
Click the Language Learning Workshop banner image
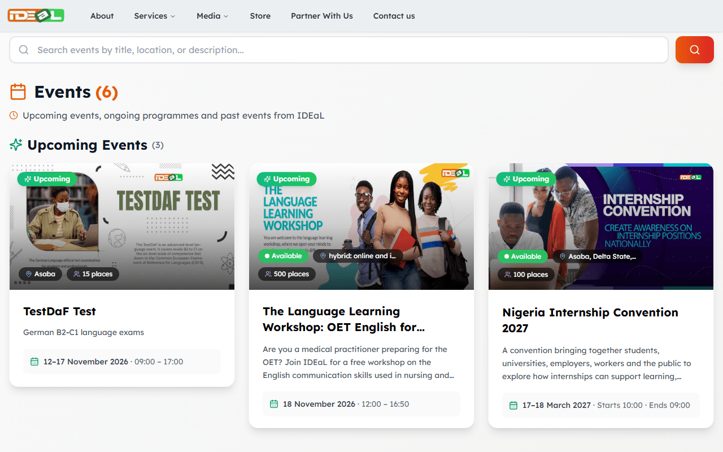click(x=361, y=227)
